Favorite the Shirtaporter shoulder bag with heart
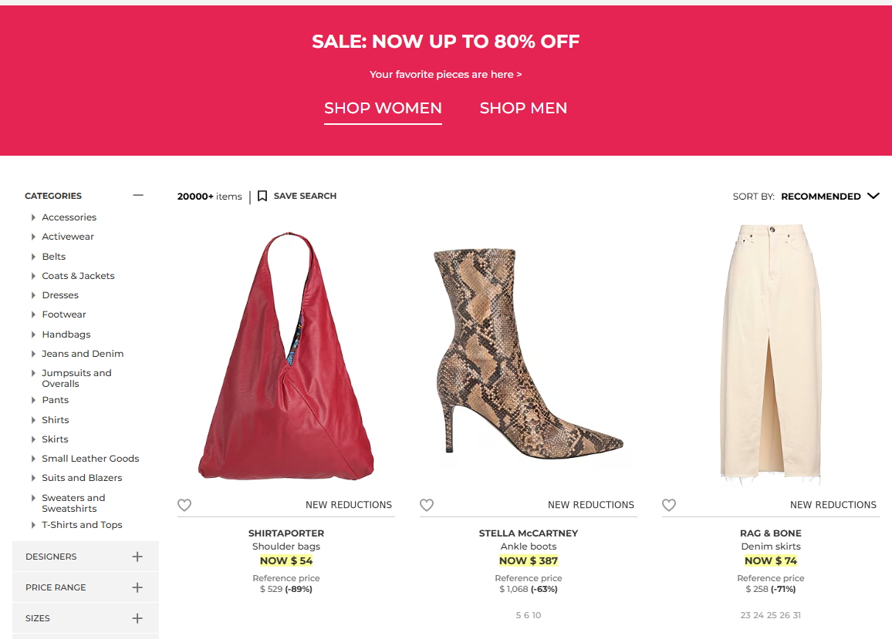This screenshot has height=639, width=892. [184, 505]
